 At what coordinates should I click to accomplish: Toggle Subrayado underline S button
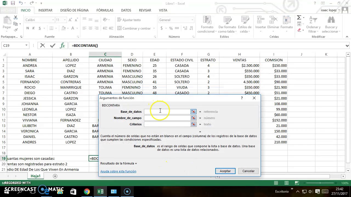click(x=40, y=28)
